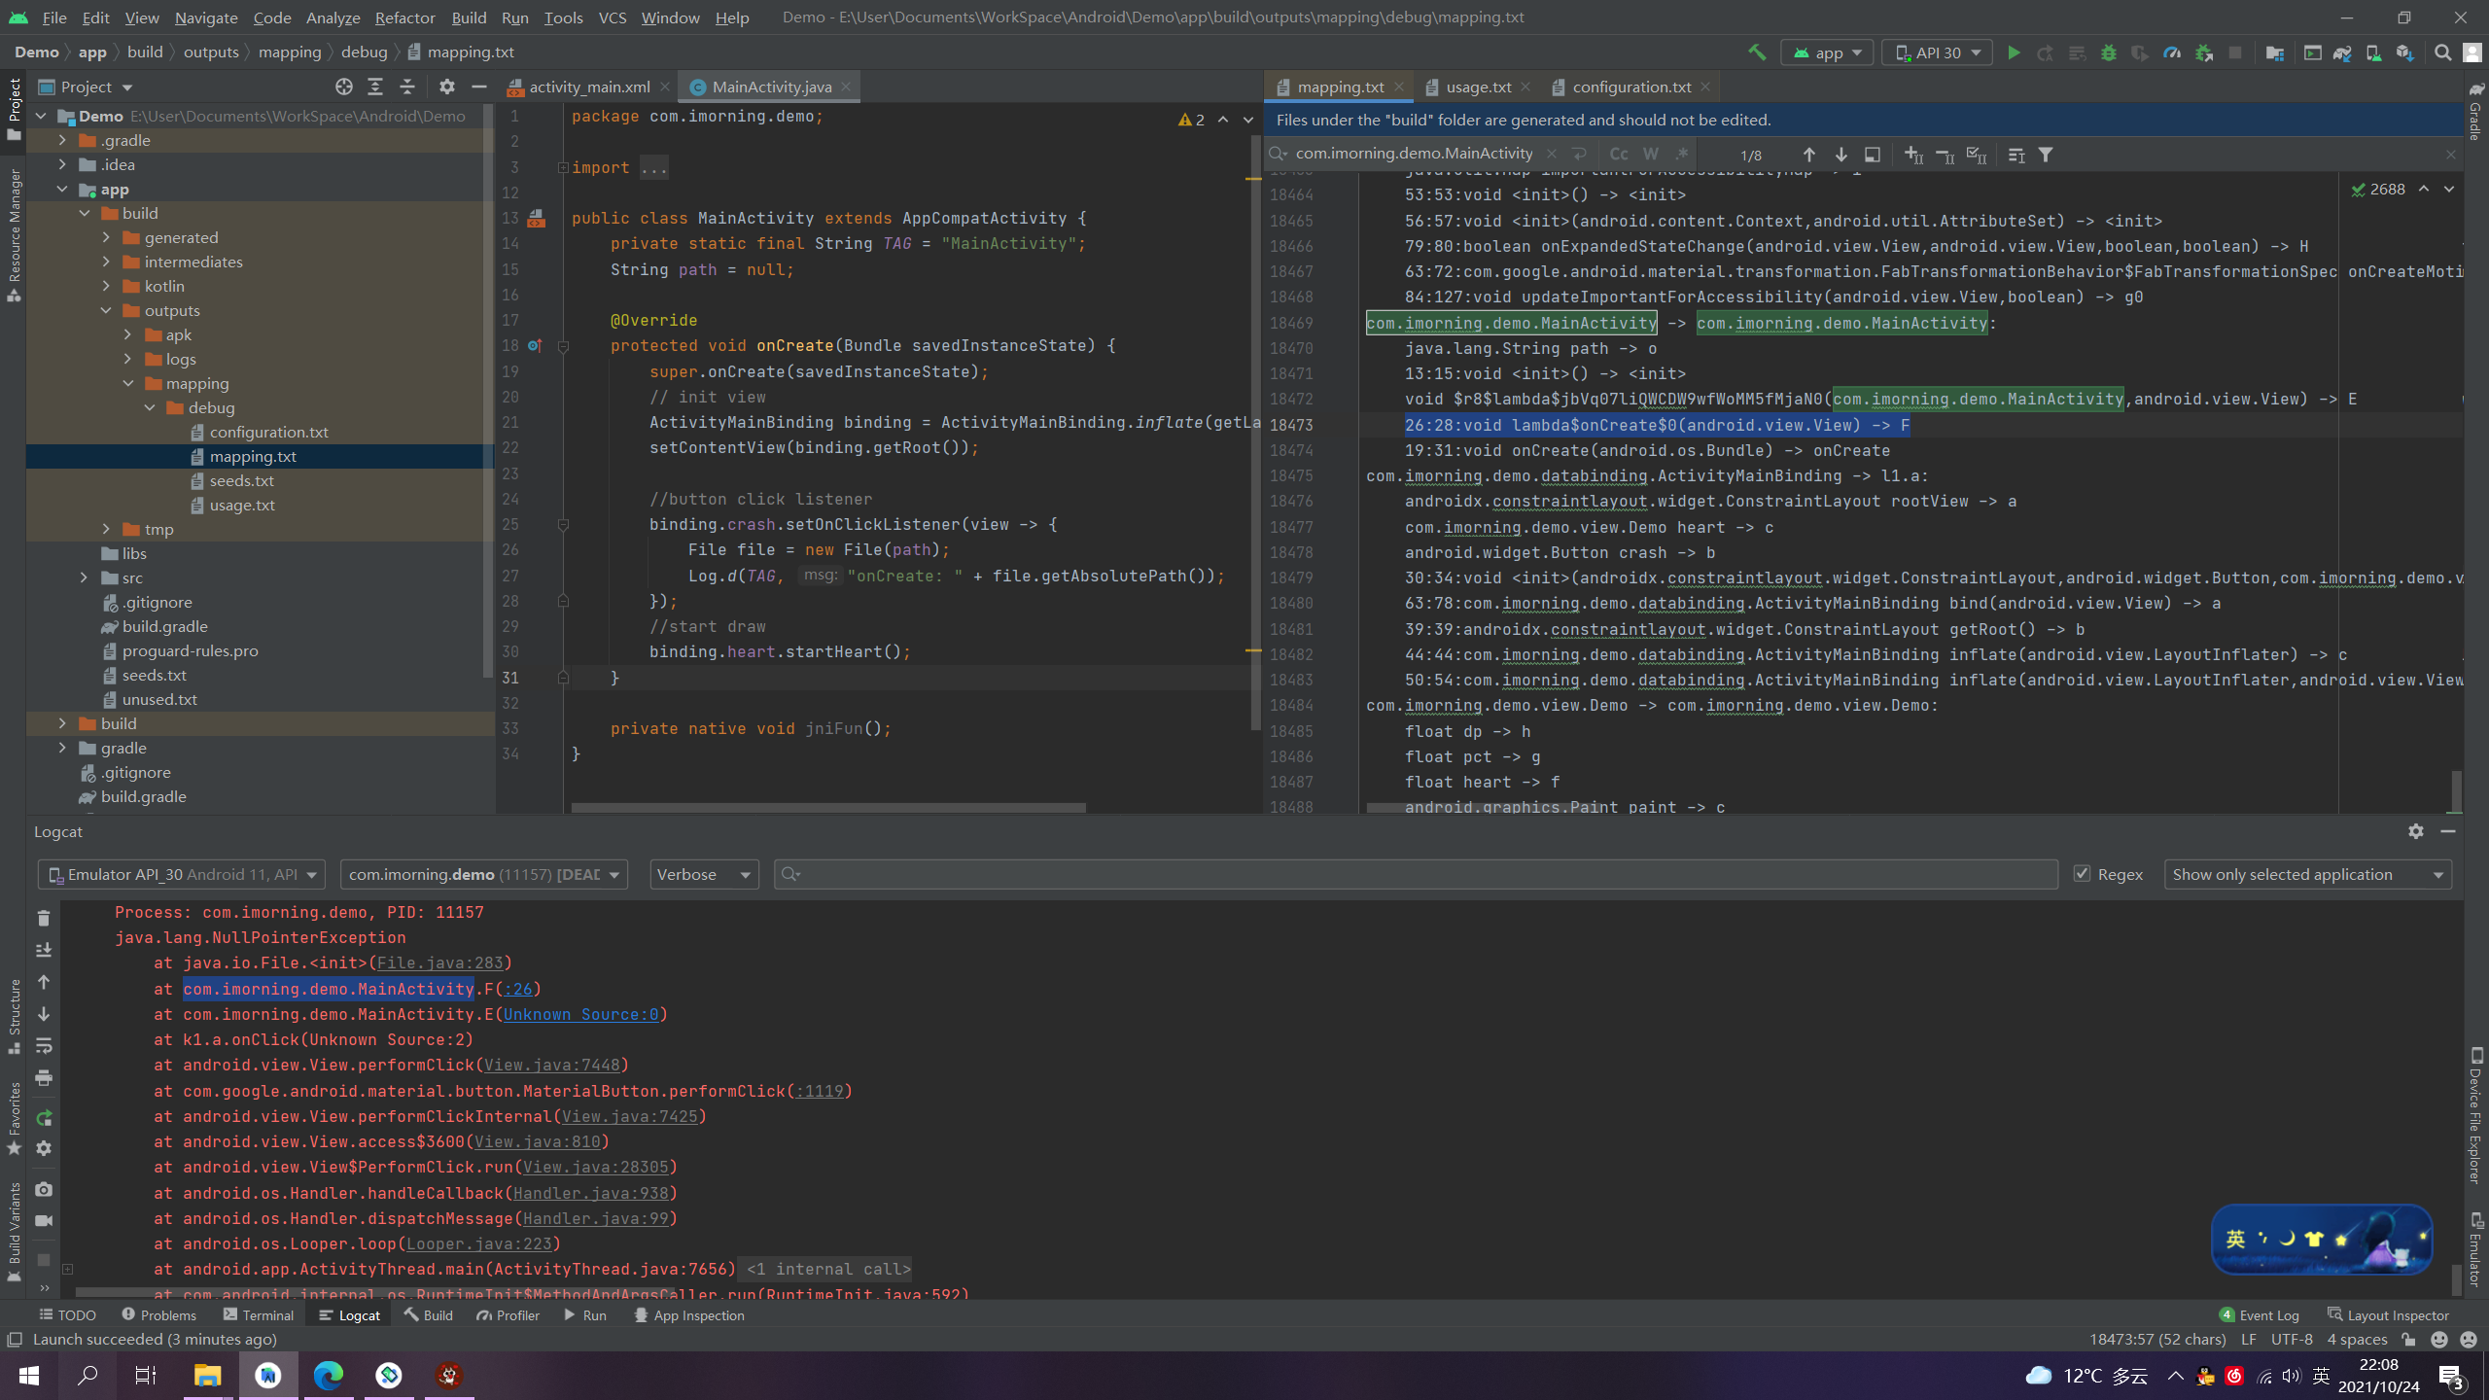Screen dimensions: 2489x1400
Task: Jump to next search occurrence arrow
Action: [x=1840, y=155]
